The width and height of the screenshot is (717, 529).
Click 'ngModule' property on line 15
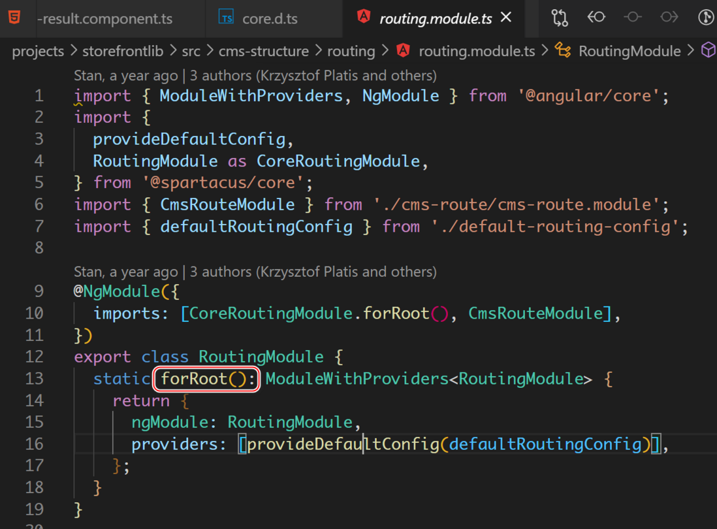[x=170, y=423]
